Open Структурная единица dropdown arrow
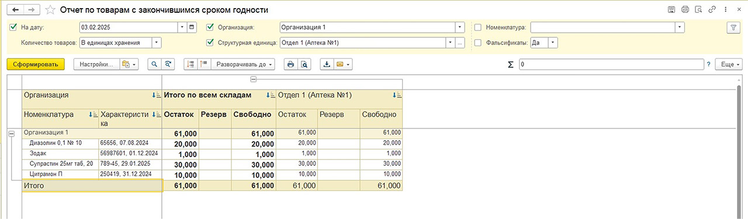748x219 pixels. pos(451,43)
